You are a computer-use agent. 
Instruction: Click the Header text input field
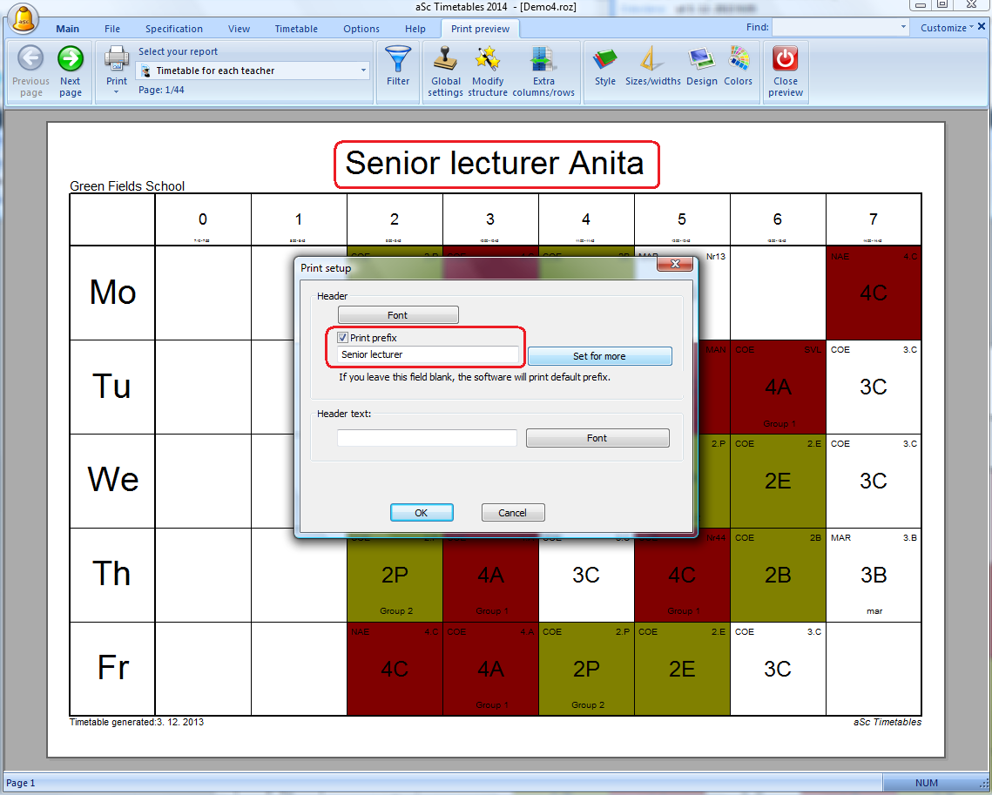click(427, 438)
